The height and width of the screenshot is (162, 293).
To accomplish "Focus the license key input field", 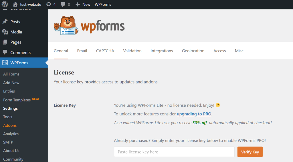I will [174, 152].
